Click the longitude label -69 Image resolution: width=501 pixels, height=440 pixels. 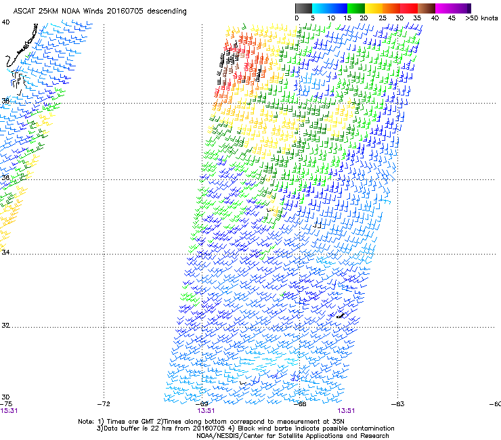202,404
